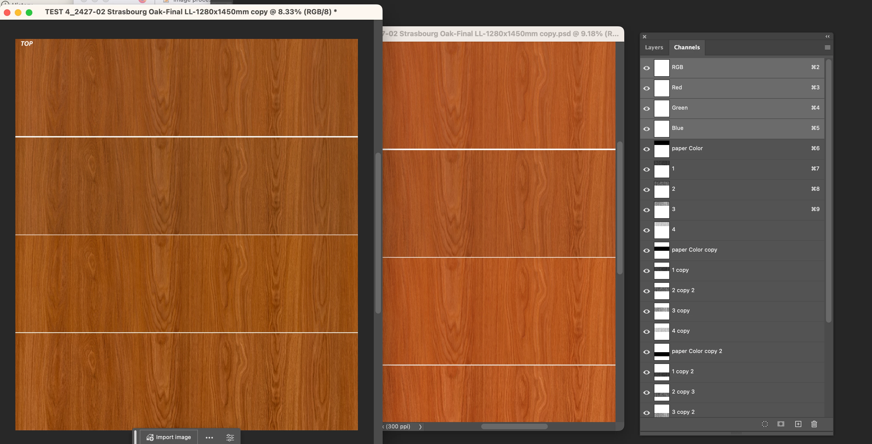
Task: Open the Channels panel hamburger menu
Action: (827, 47)
